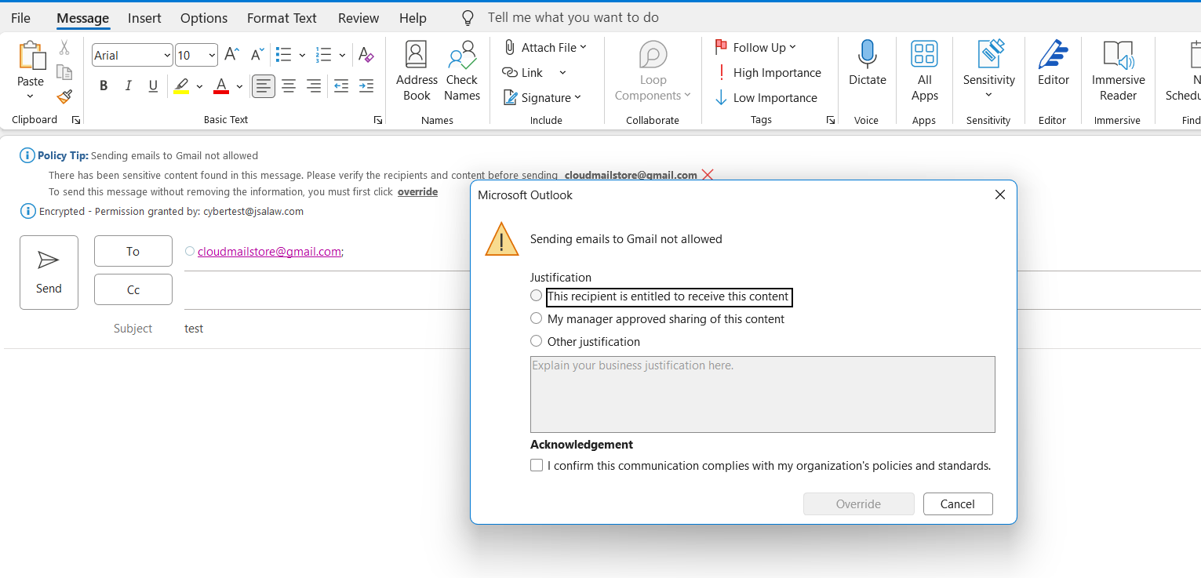1201x578 pixels.
Task: Click the Format Painter brush icon
Action: click(x=64, y=97)
